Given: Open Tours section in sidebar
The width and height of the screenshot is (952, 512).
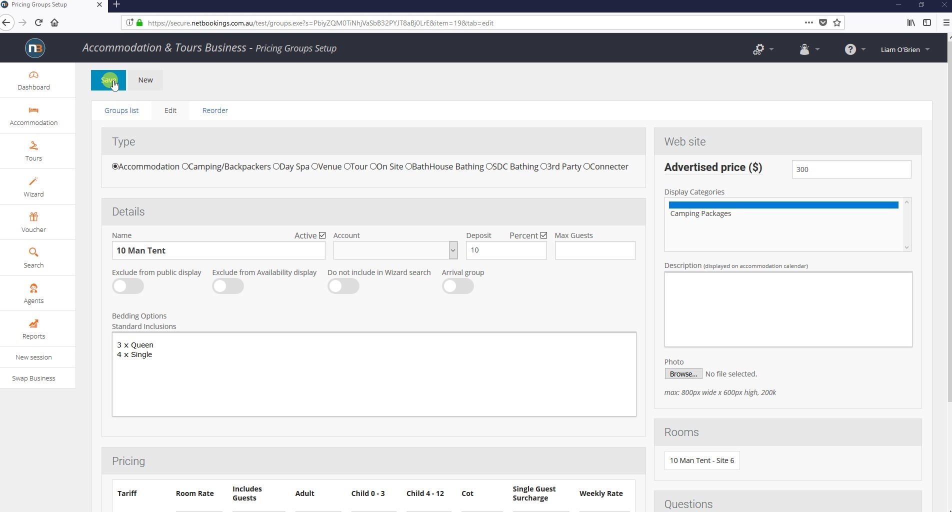Looking at the screenshot, I should click(33, 151).
